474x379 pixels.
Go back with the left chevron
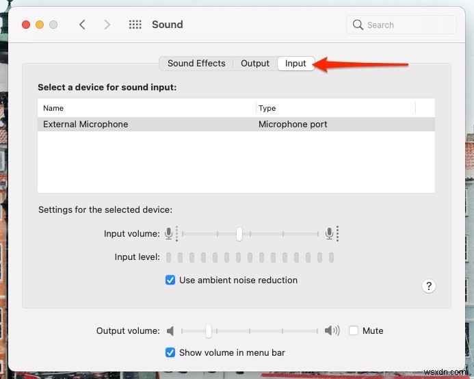82,25
